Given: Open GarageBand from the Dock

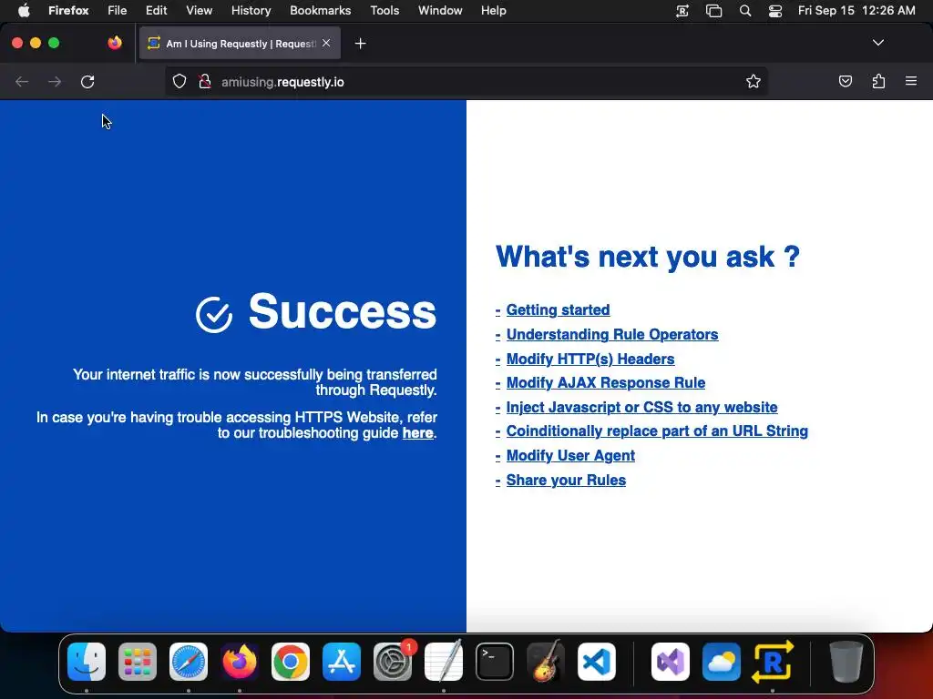Looking at the screenshot, I should coord(546,662).
